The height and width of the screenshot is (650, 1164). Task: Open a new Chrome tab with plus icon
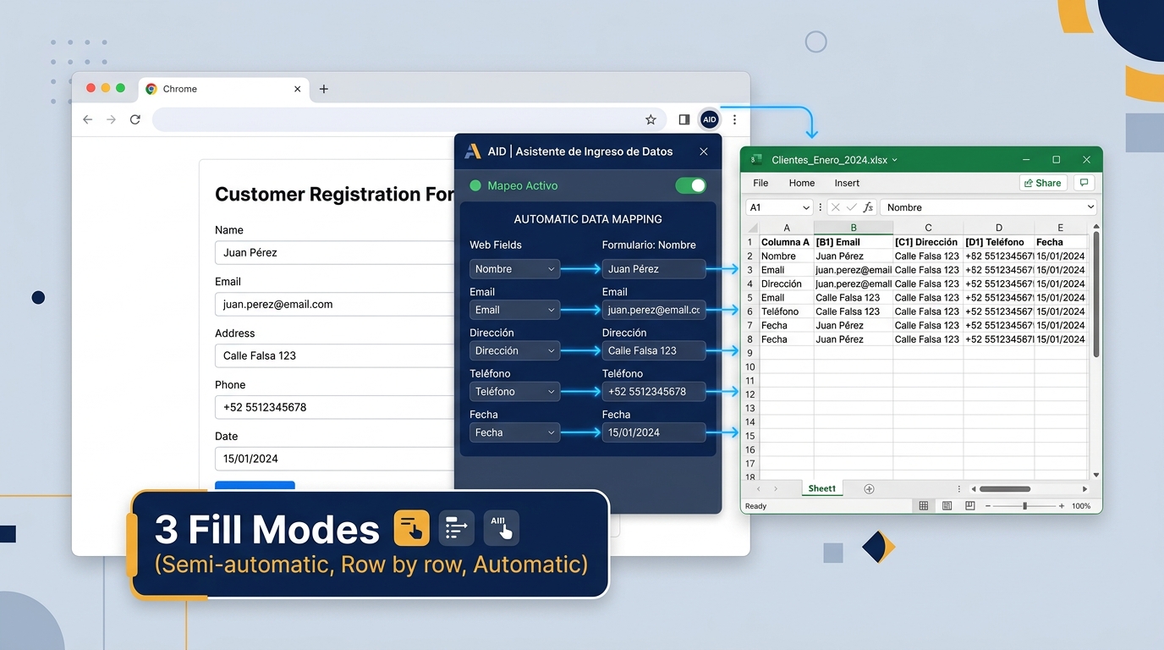point(323,89)
